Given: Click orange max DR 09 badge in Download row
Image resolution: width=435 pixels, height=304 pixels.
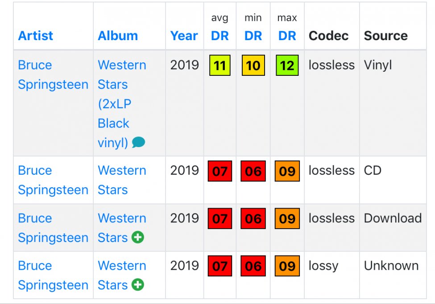Looking at the screenshot, I should pos(287,218).
